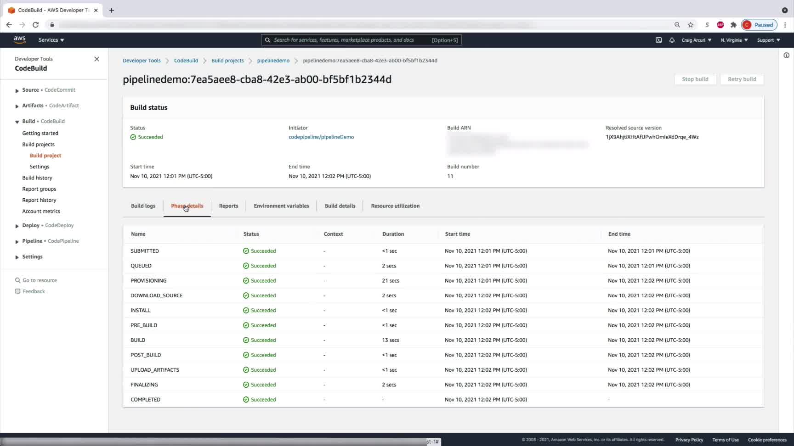Select Build project in the sidebar
The height and width of the screenshot is (446, 794).
pos(45,156)
